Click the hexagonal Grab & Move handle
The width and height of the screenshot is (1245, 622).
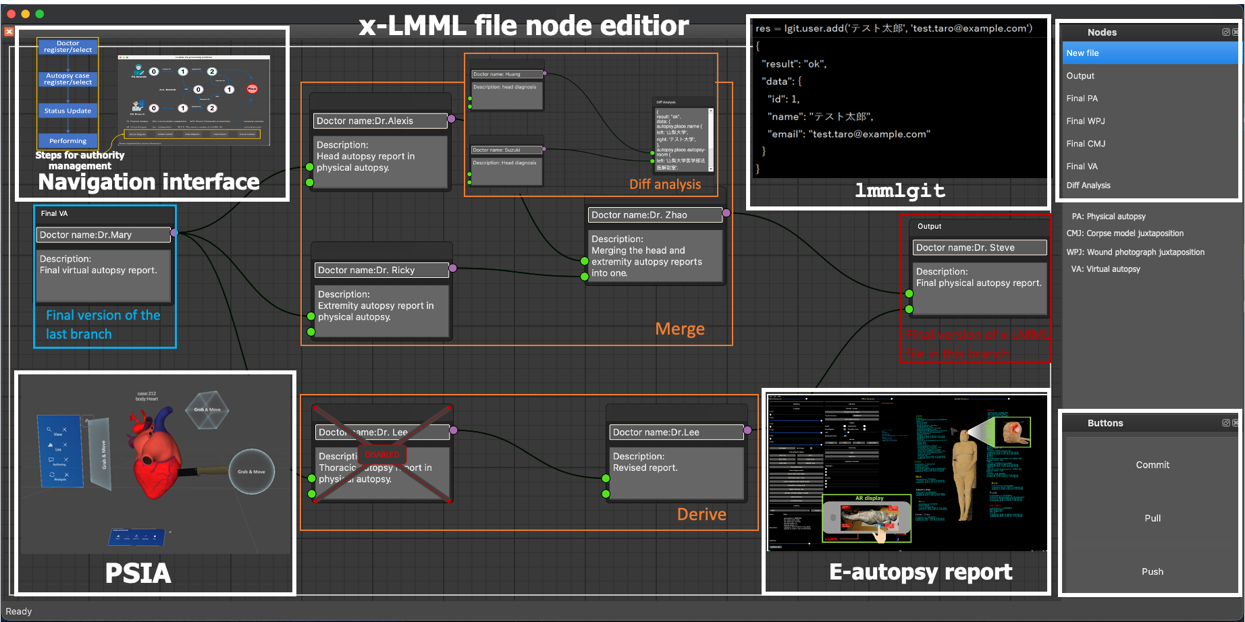207,409
